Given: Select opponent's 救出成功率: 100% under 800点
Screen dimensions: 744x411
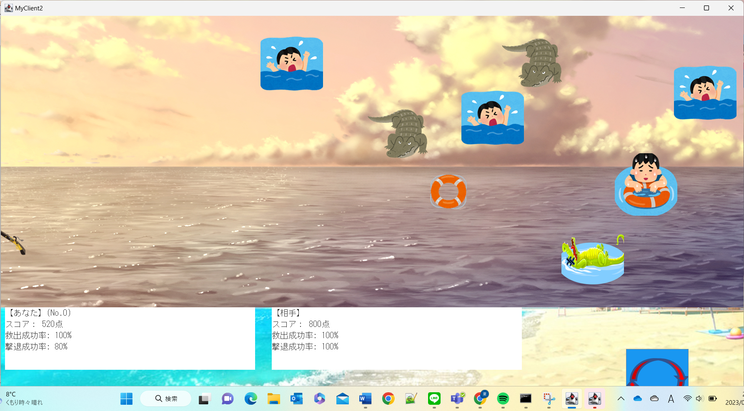Looking at the screenshot, I should [305, 335].
